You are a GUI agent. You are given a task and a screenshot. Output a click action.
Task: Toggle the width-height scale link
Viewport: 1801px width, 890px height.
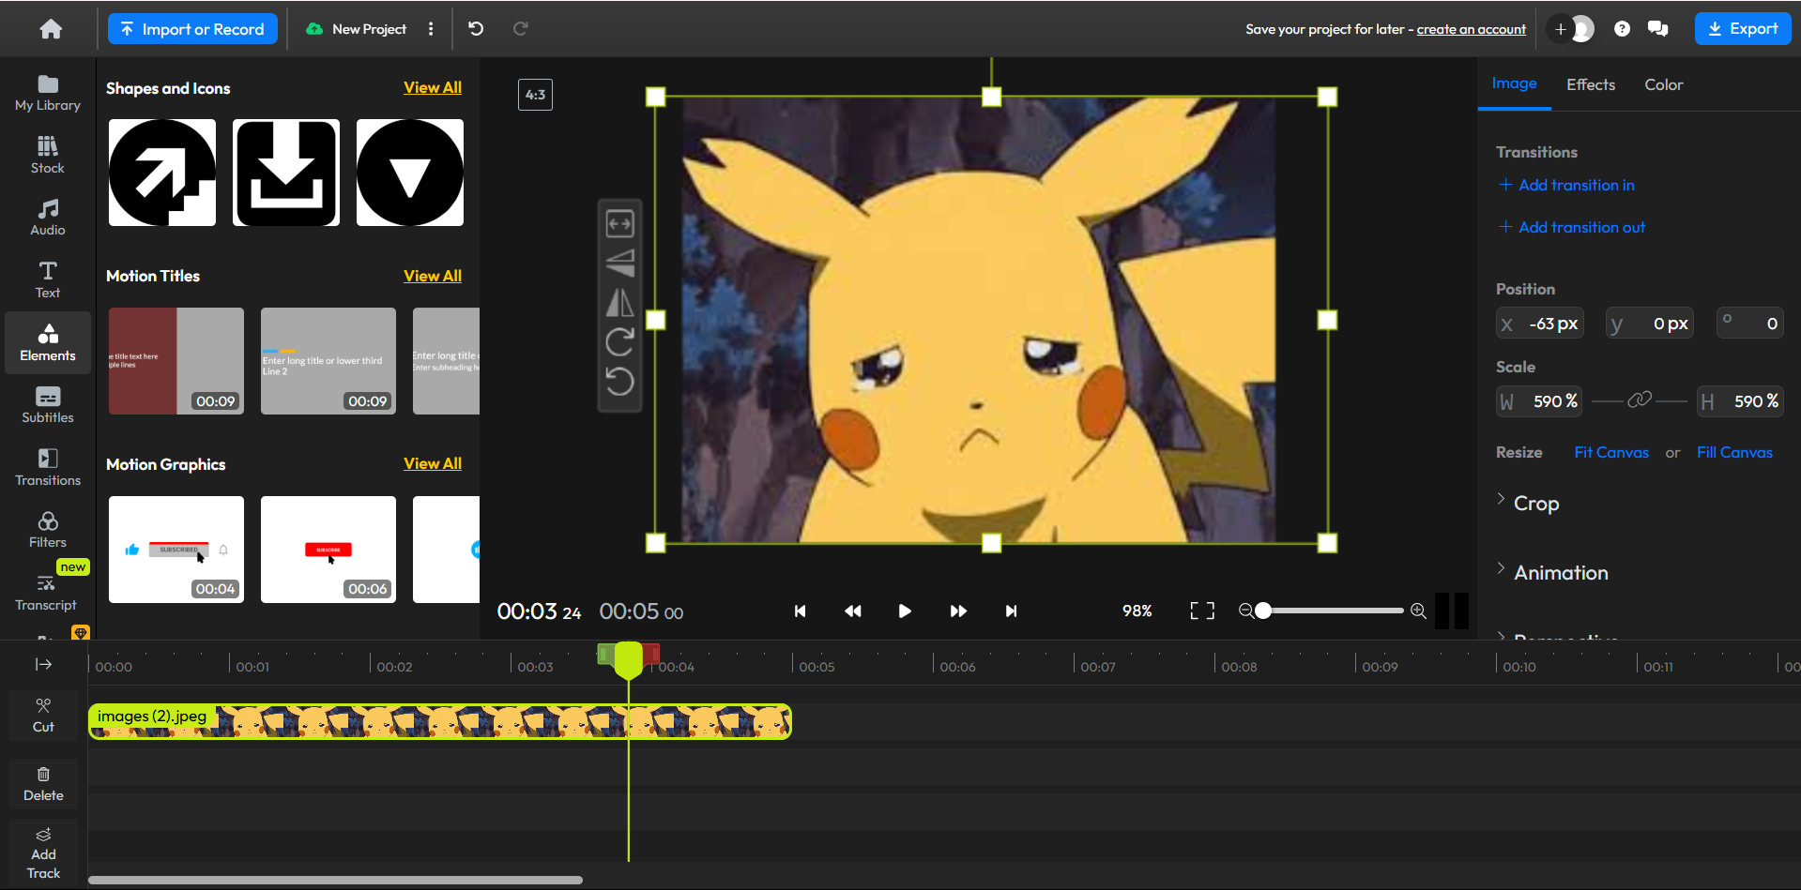tap(1639, 400)
